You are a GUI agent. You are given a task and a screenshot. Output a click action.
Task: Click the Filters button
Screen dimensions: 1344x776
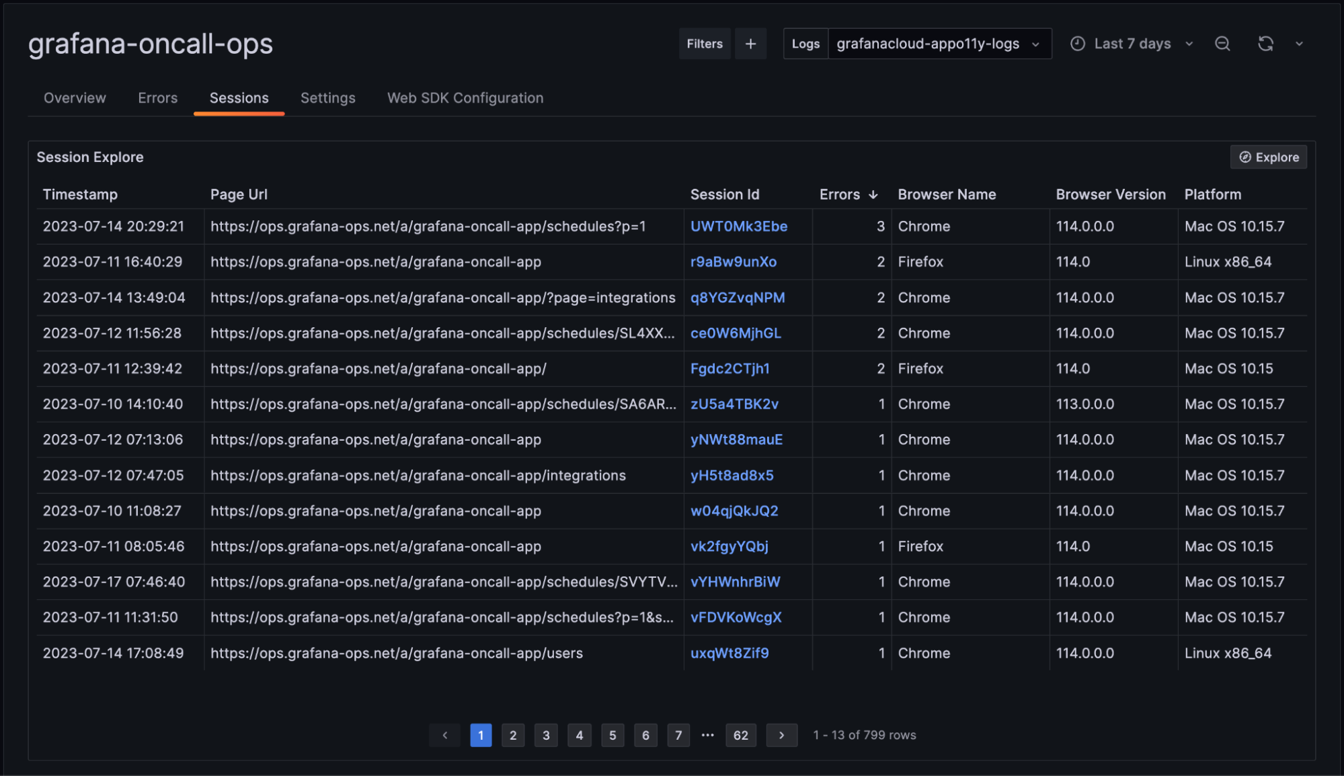704,44
